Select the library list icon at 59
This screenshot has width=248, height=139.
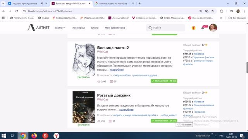coord(111,81)
